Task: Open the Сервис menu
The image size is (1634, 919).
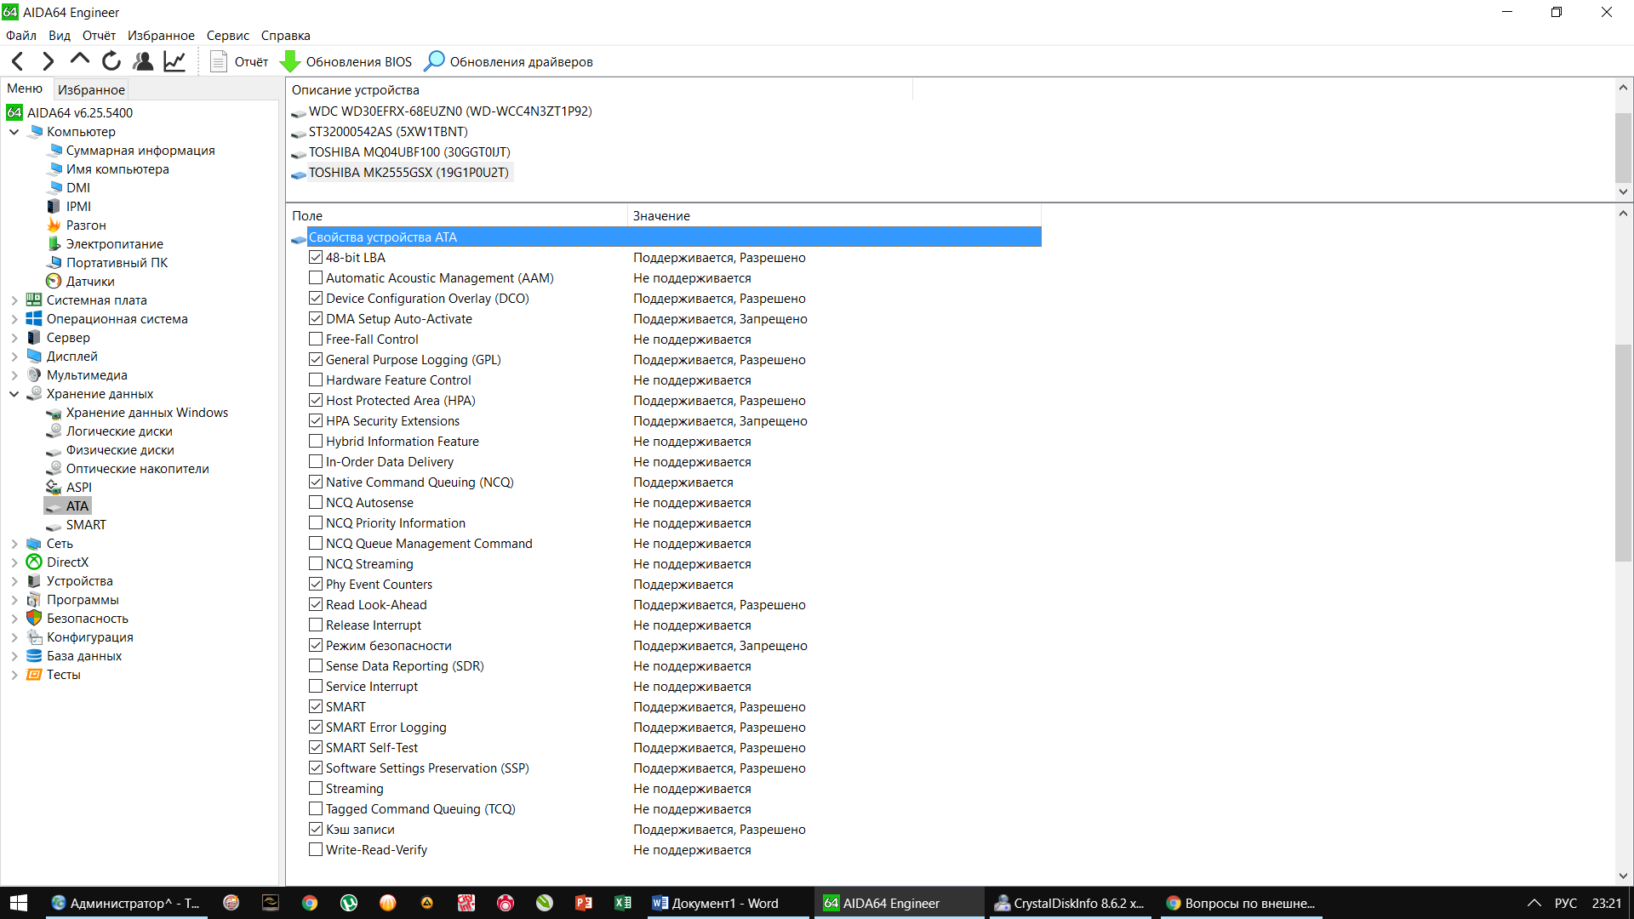Action: [227, 35]
